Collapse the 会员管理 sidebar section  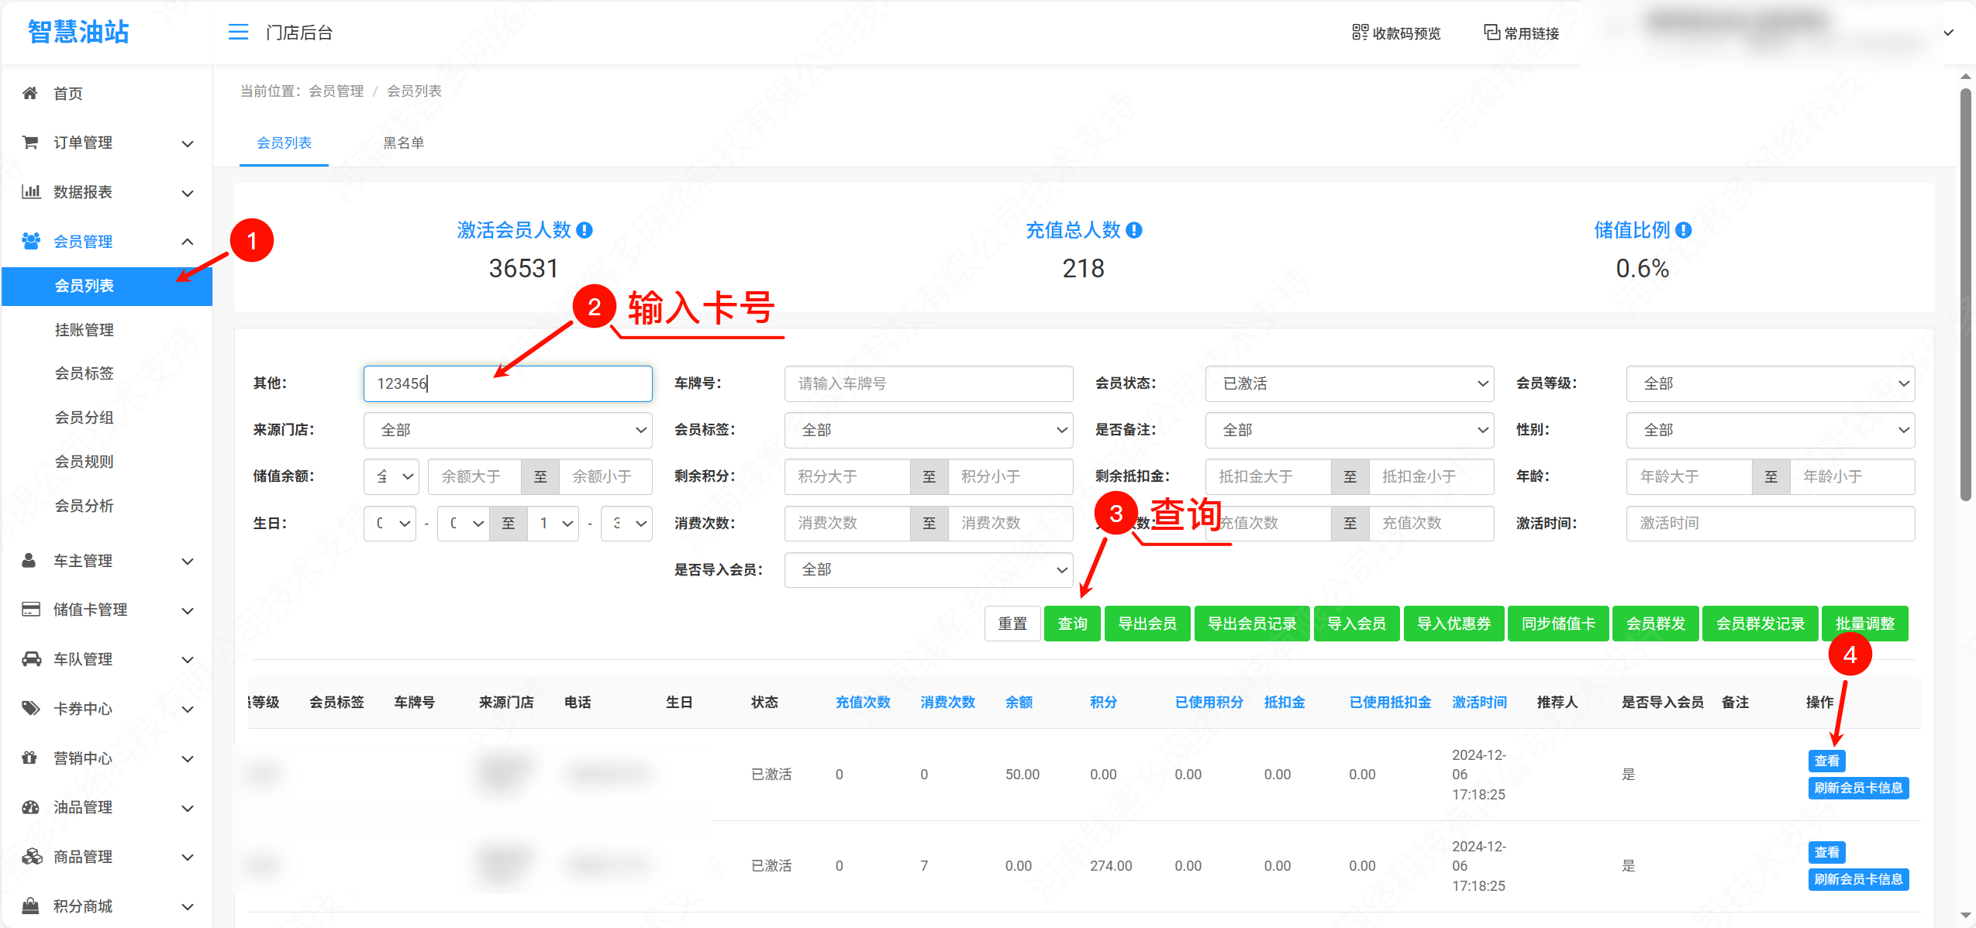click(x=187, y=242)
